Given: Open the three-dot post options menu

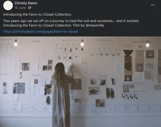Looking at the screenshot, I should tap(153, 5).
